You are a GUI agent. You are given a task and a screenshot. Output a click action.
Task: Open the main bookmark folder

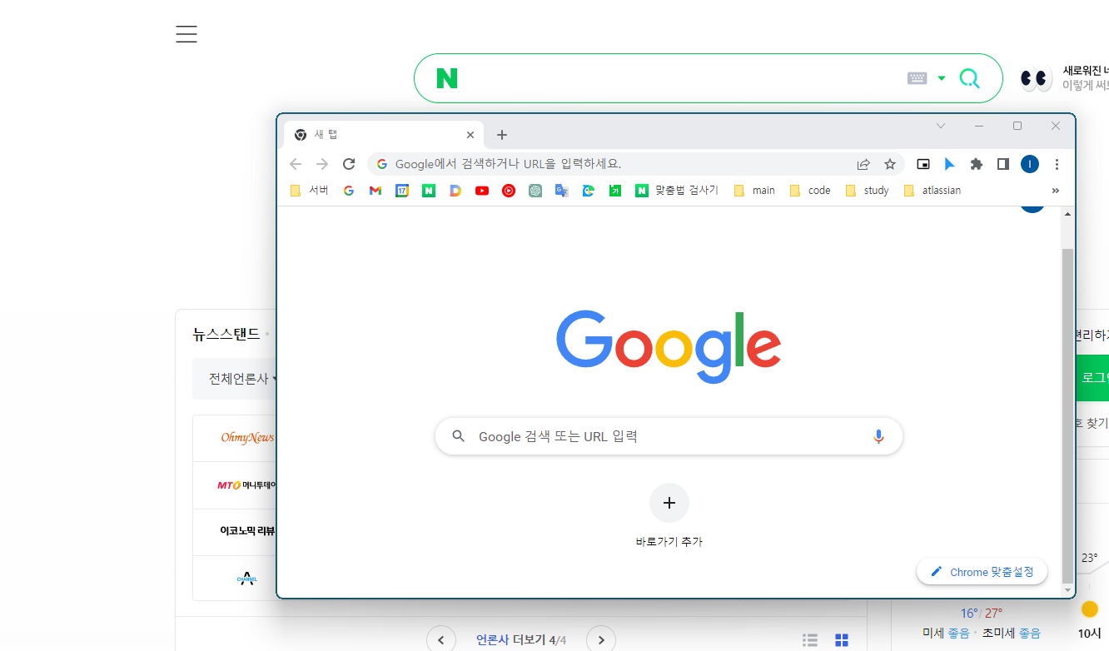pos(754,191)
